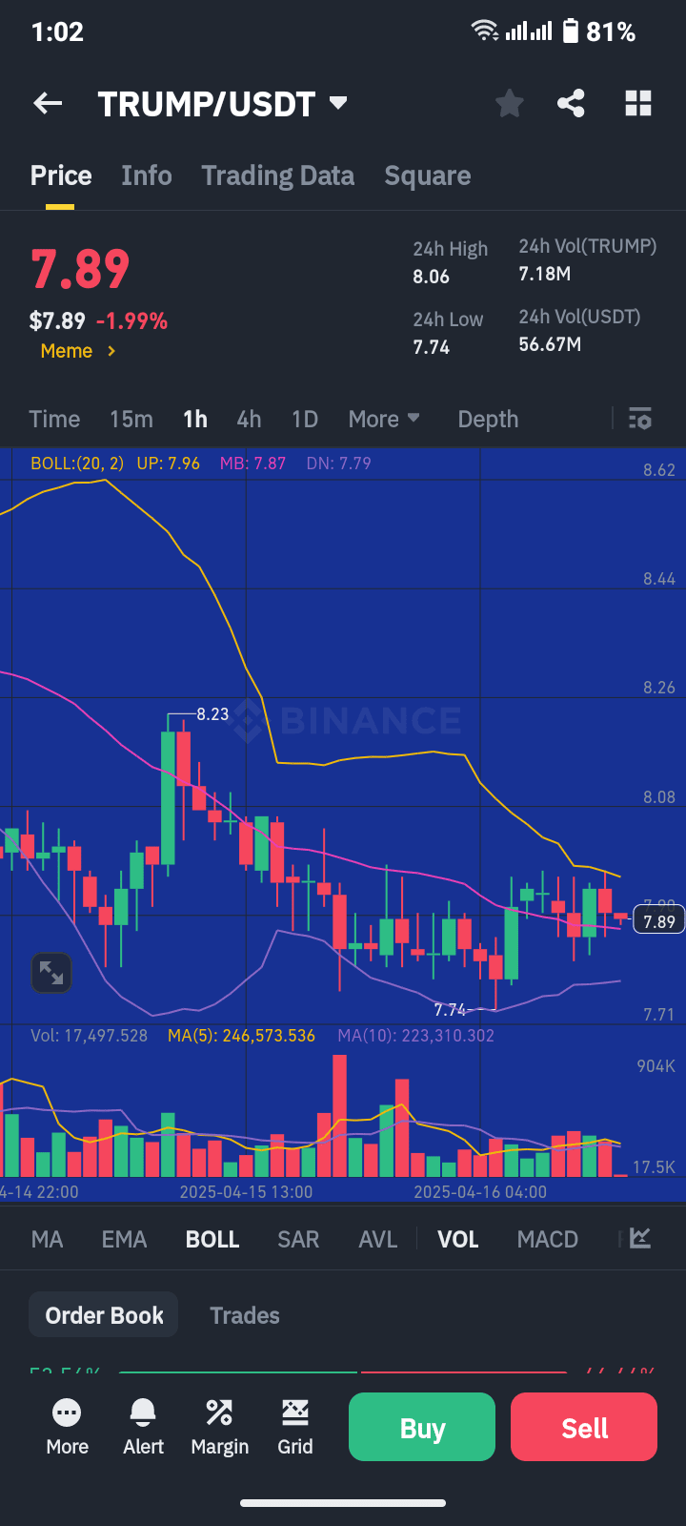Tap the MA(5): 246,573.536 volume label
The width and height of the screenshot is (686, 1526).
point(241,1035)
